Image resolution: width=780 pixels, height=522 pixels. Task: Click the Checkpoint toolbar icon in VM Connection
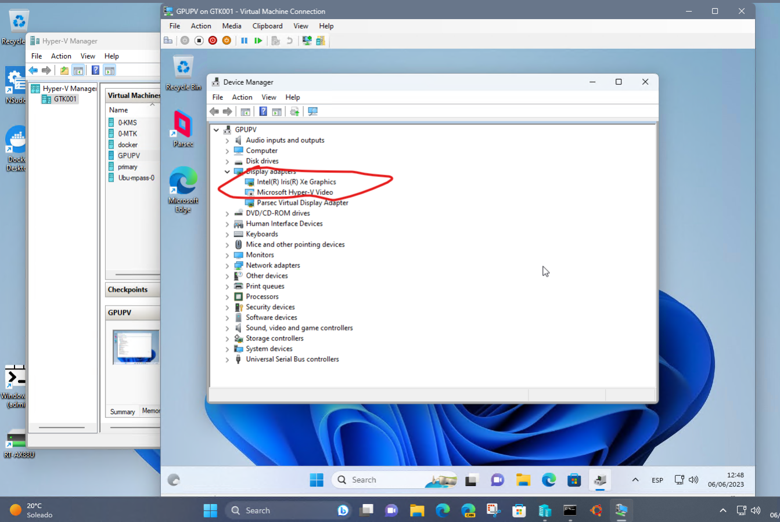(276, 41)
